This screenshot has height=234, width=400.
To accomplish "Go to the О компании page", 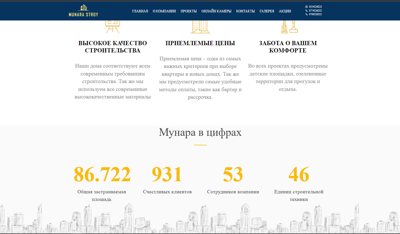I will [x=164, y=11].
